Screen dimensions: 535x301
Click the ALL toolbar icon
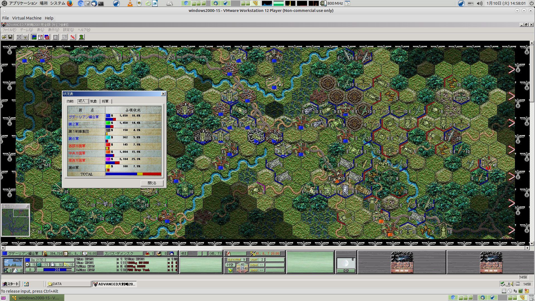pyautogui.click(x=64, y=37)
